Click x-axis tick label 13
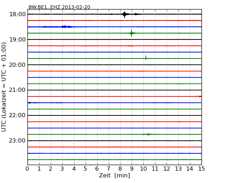Image resolution: width=229 pixels, height=183 pixels. [x=178, y=169]
